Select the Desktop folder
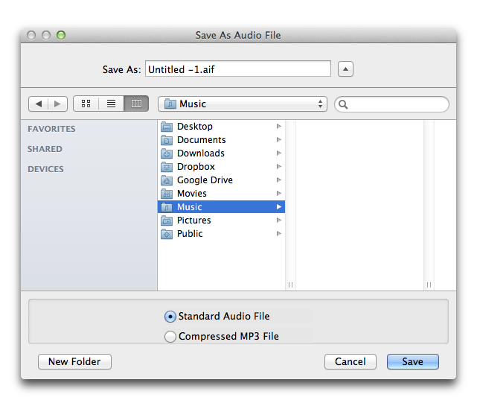The width and height of the screenshot is (477, 406). coord(195,127)
